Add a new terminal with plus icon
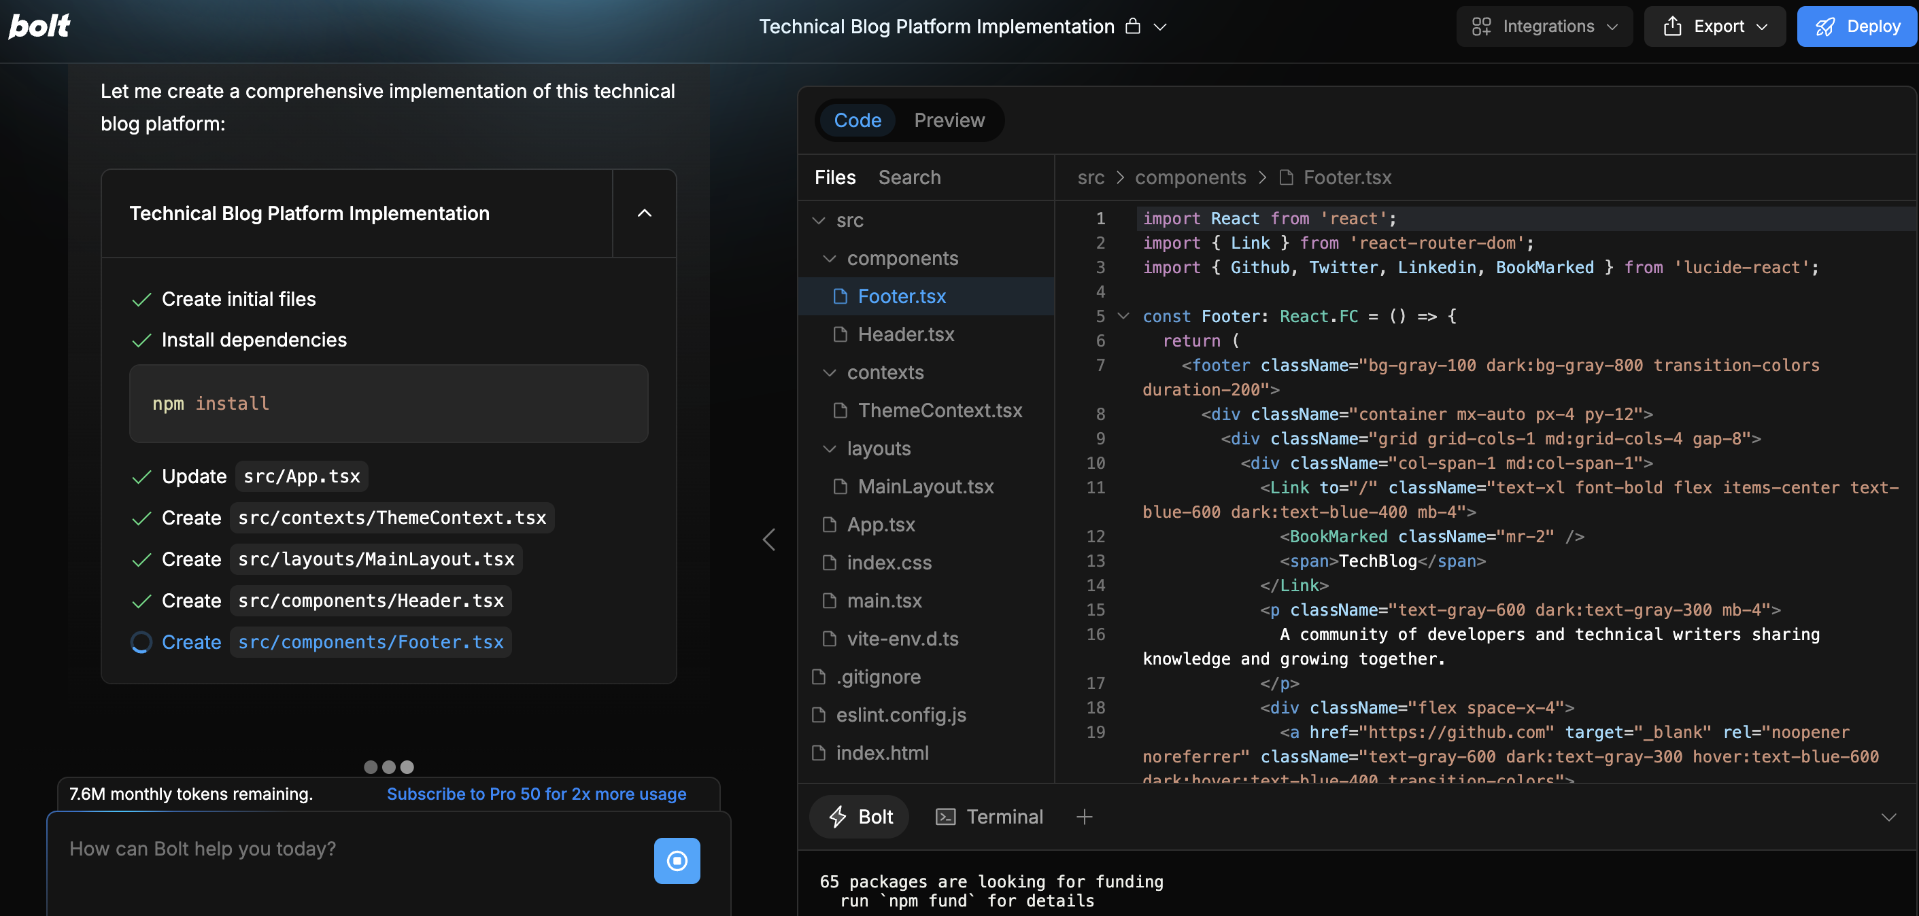 1084,817
